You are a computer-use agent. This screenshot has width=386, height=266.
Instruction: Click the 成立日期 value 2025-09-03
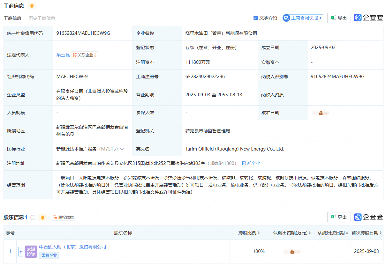(323, 48)
